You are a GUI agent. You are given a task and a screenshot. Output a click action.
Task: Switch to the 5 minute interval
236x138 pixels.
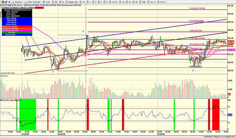tap(105, 2)
